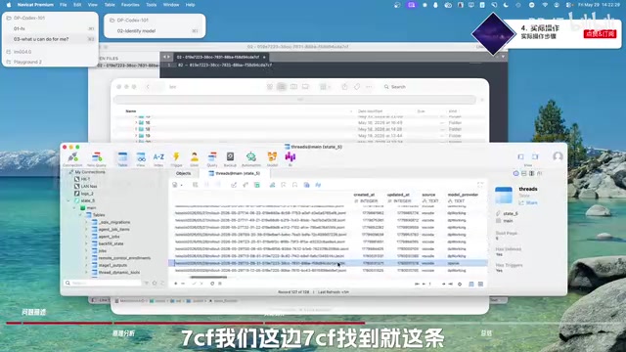Click the A-Z Index toolbar icon

[x=158, y=158]
